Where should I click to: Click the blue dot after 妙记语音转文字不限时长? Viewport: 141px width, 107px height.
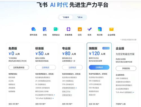click(54, 95)
